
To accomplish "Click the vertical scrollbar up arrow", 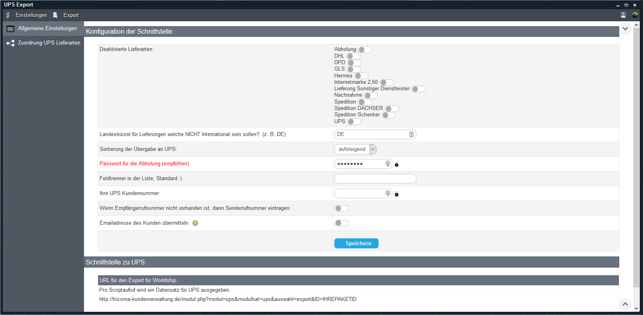I will click(636, 25).
